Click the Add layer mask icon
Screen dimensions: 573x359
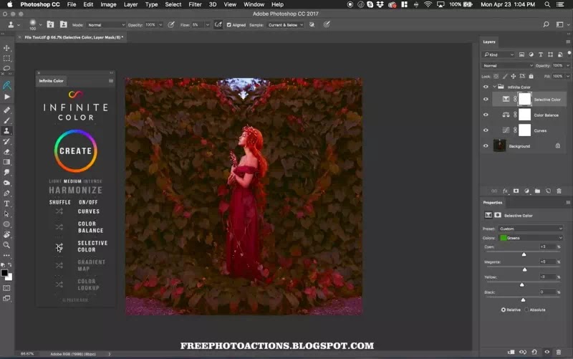pos(516,191)
